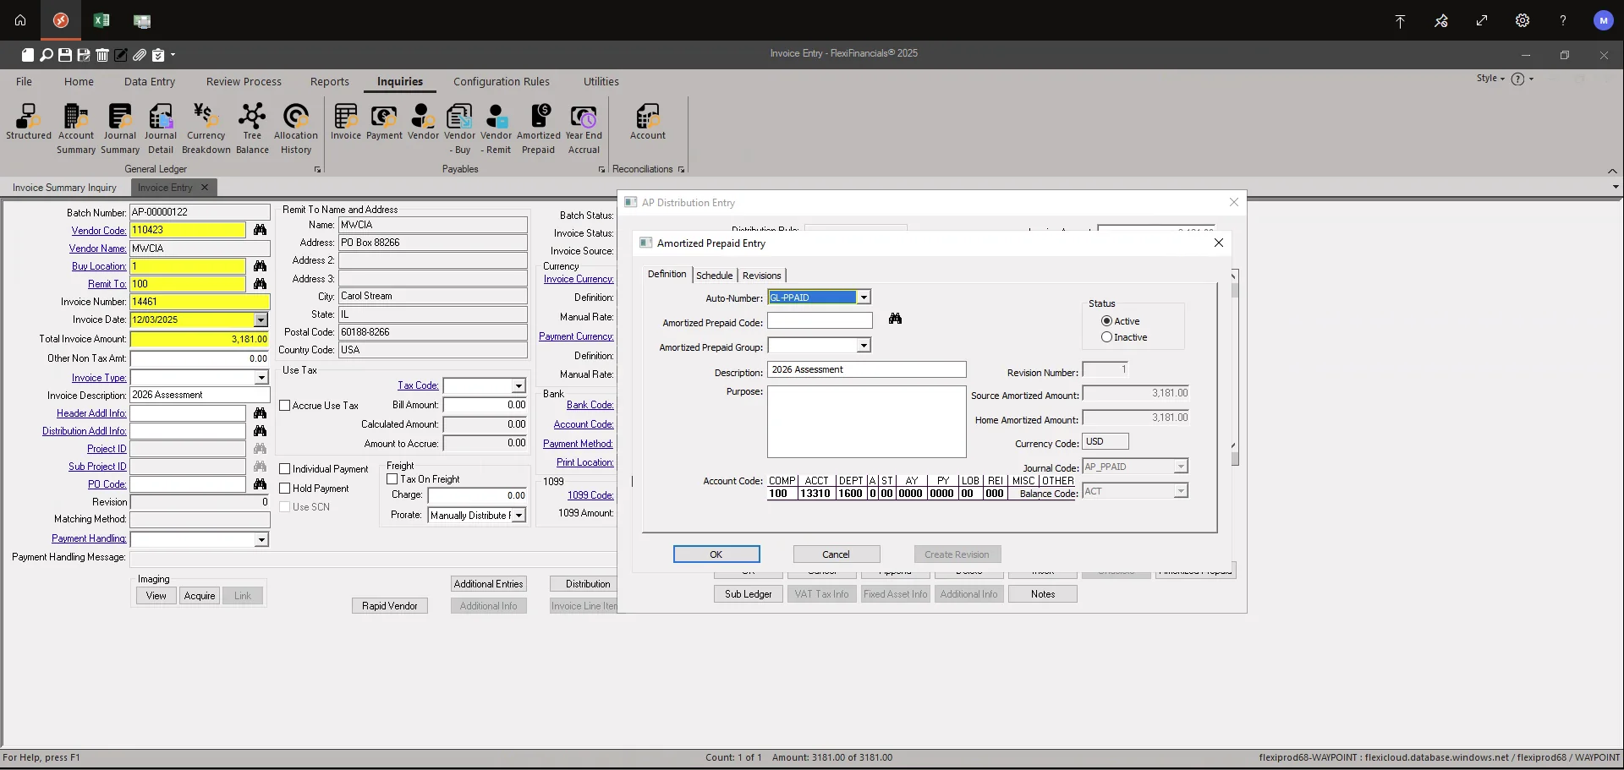Open the Auto-Number dropdown showing GL-PPAID
Screen dimensions: 1624x770
coord(864,297)
